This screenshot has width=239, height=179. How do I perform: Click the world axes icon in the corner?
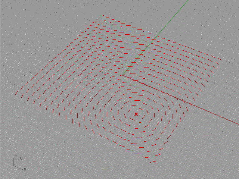pos(20,163)
